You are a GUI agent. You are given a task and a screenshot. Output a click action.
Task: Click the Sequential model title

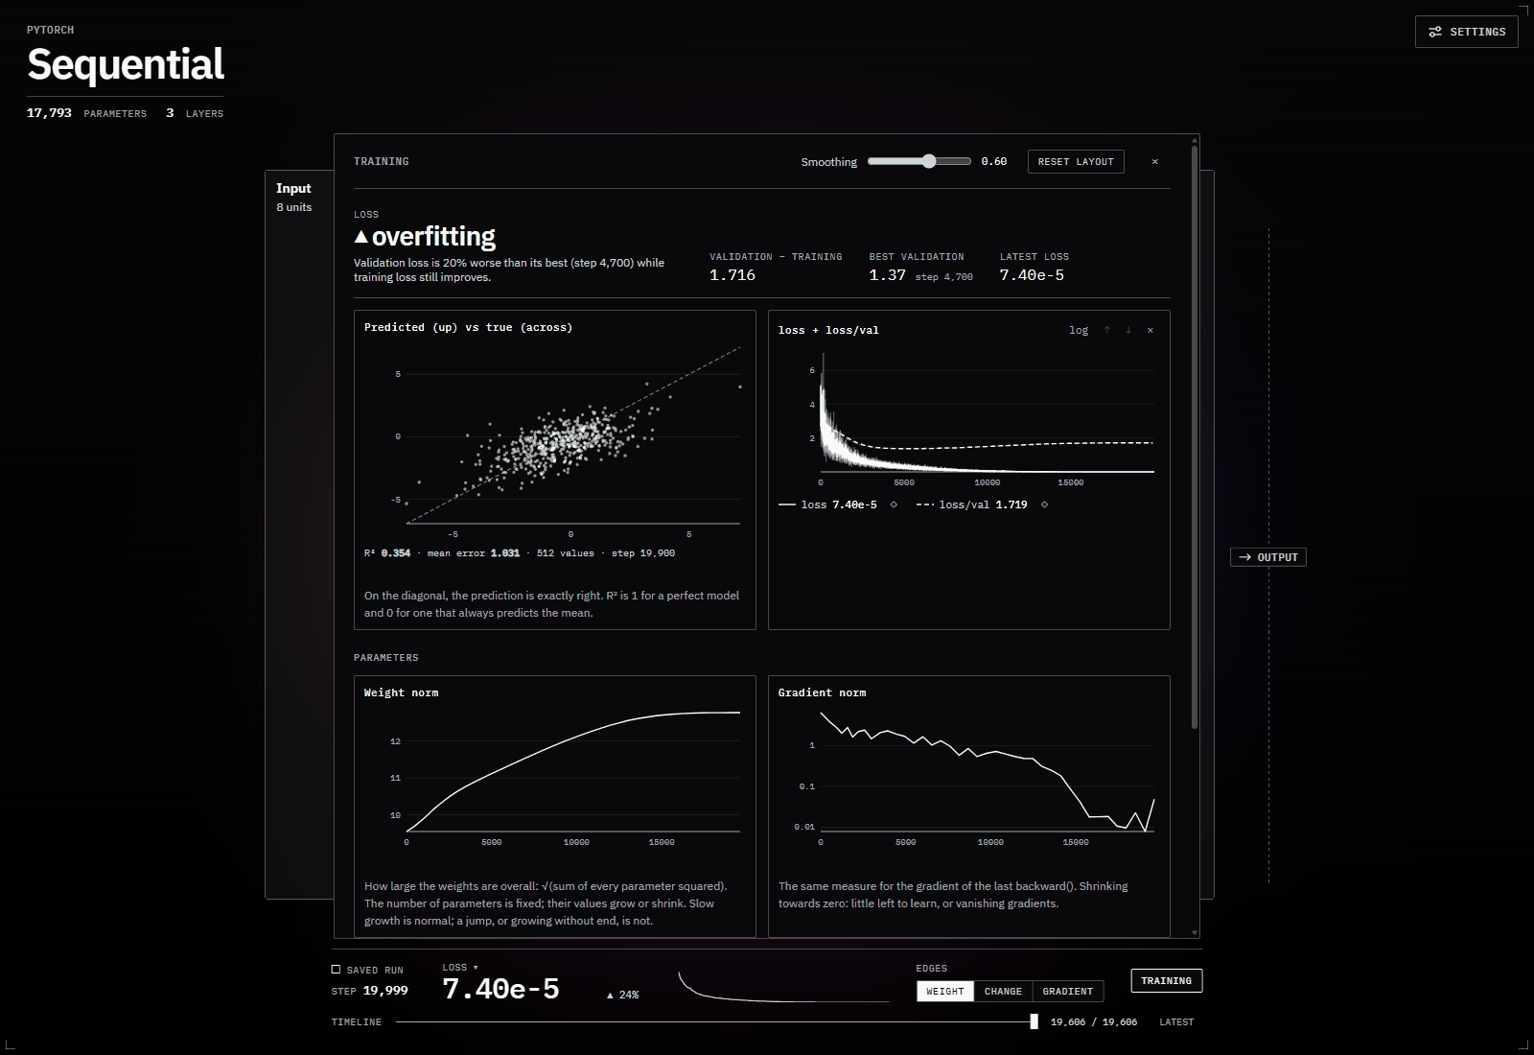click(x=126, y=64)
